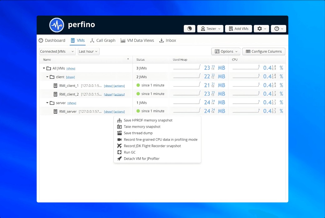The height and width of the screenshot is (218, 325).
Task: Click the show link for RMI_client_2
Action: click(x=108, y=94)
